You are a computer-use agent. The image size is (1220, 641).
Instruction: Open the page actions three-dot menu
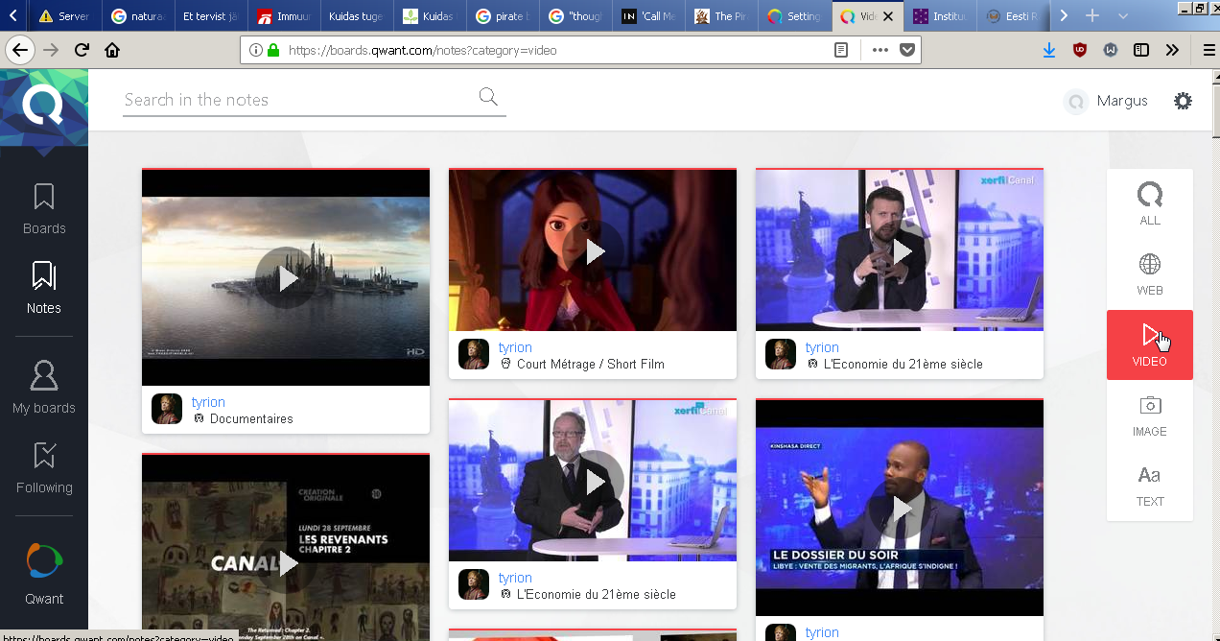tap(880, 50)
